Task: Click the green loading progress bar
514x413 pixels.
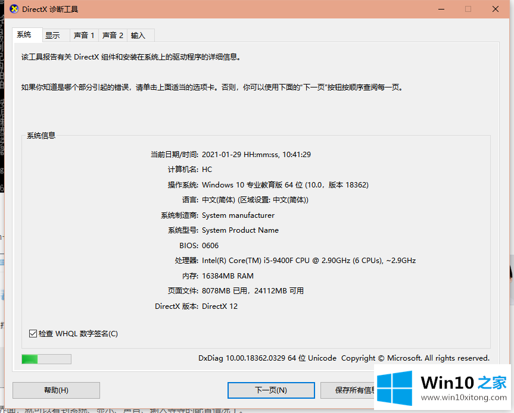Action: coord(46,359)
